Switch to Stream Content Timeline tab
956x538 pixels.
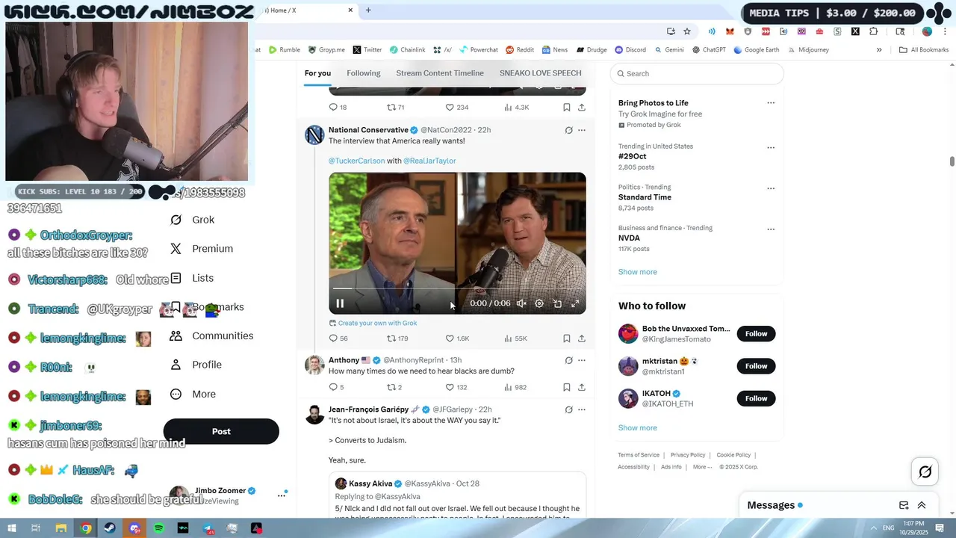pos(440,73)
